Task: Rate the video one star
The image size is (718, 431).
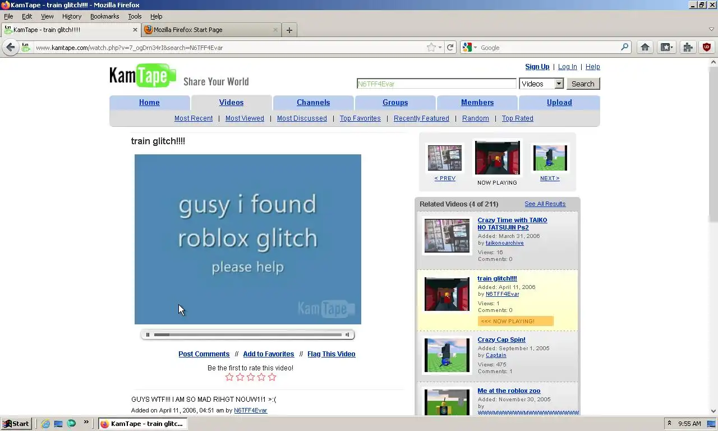Action: point(229,377)
